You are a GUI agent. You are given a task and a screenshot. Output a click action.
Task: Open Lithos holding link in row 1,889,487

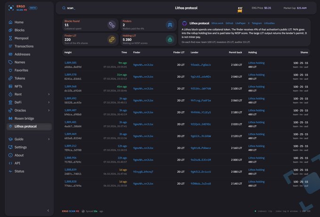256,110
